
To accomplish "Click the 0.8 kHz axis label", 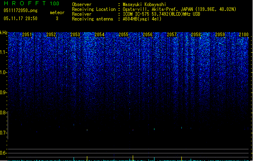I will click(x=3, y=113).
